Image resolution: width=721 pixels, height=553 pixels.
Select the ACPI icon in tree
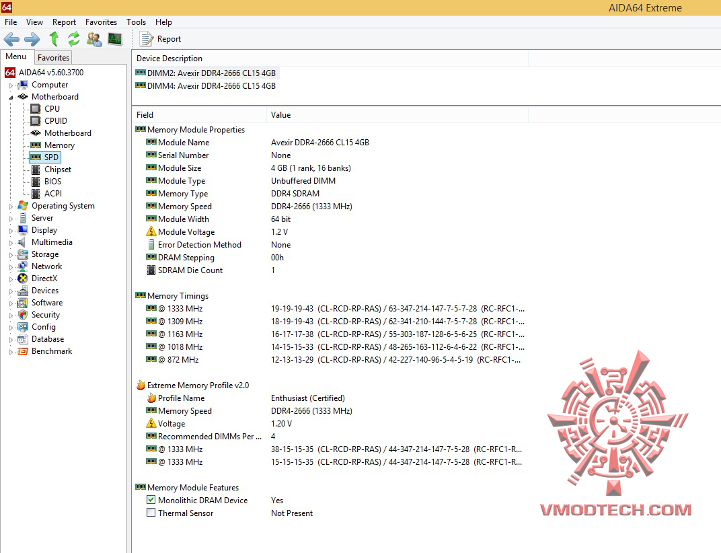[x=36, y=193]
